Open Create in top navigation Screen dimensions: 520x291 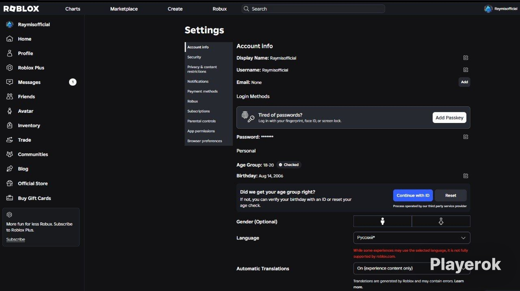(175, 9)
